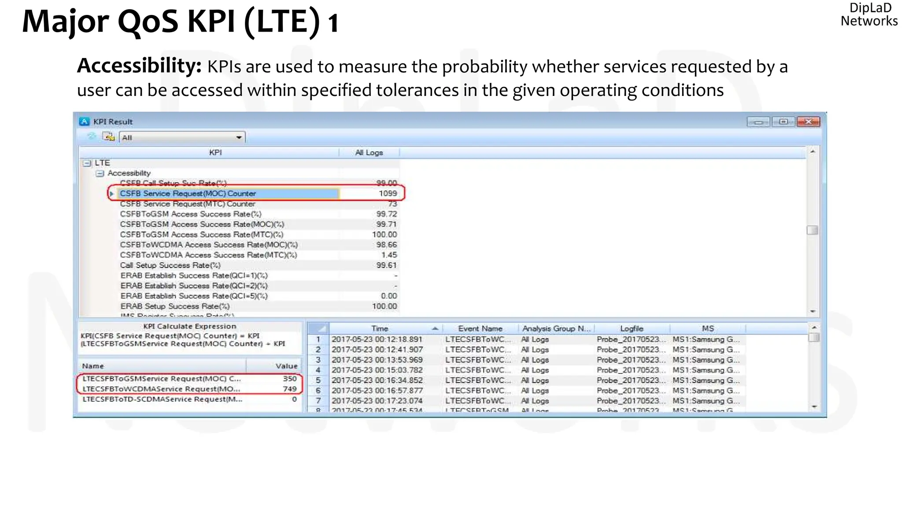Screen dimensions: 902x507
Task: Click the KPI column header
Action: point(210,152)
